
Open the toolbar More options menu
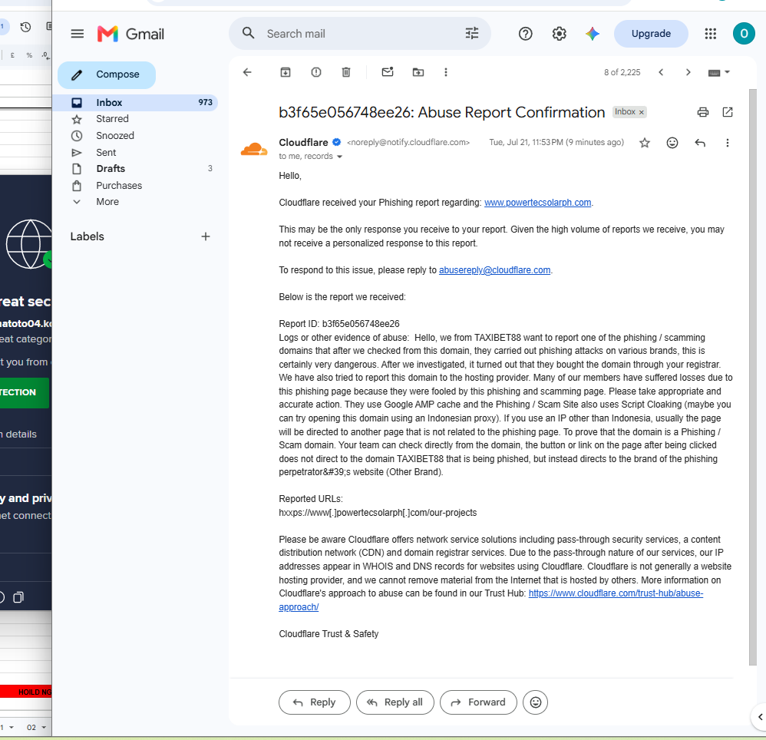coord(445,72)
